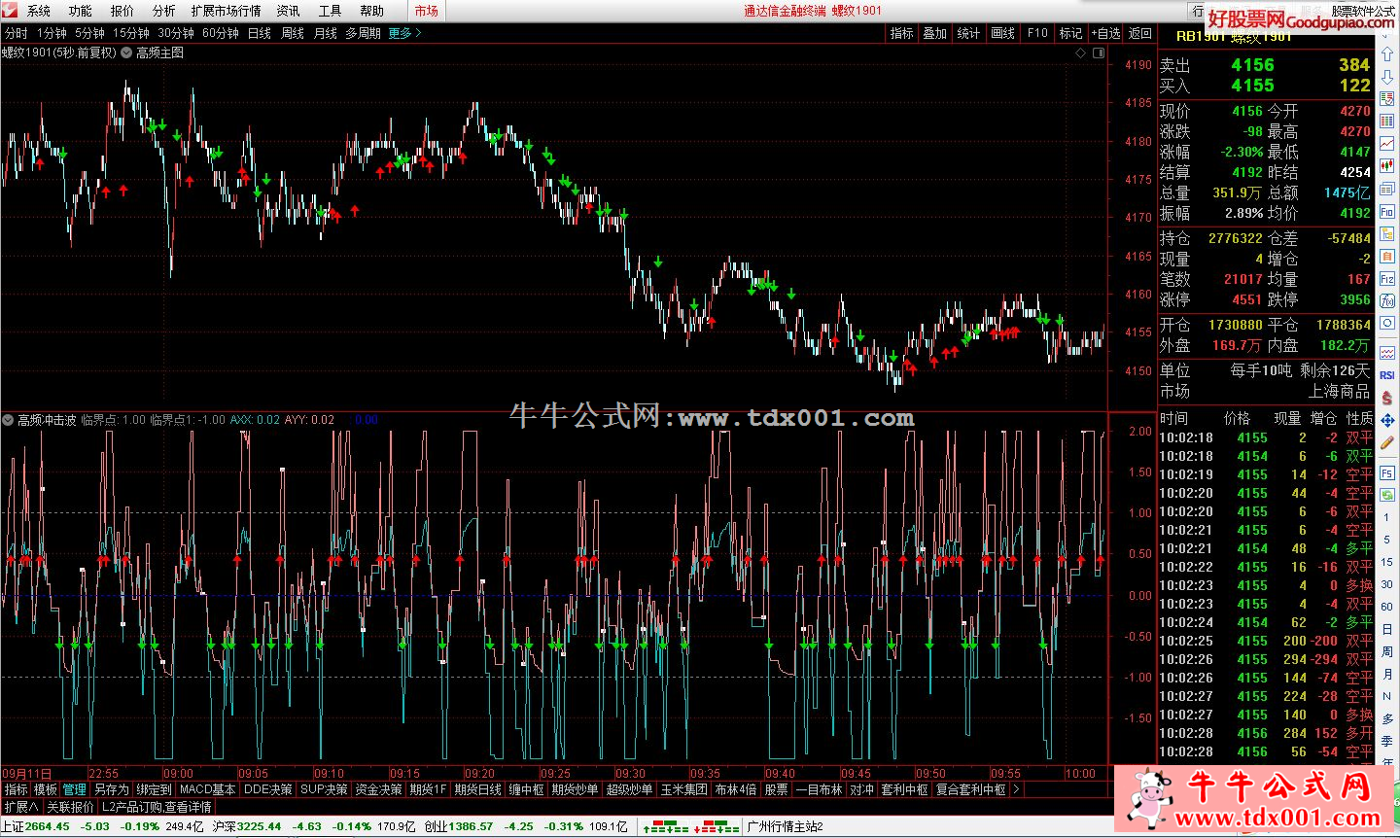Open dropdown arrow beside 螺纹1901 title
This screenshot has width=1400, height=838.
point(126,52)
